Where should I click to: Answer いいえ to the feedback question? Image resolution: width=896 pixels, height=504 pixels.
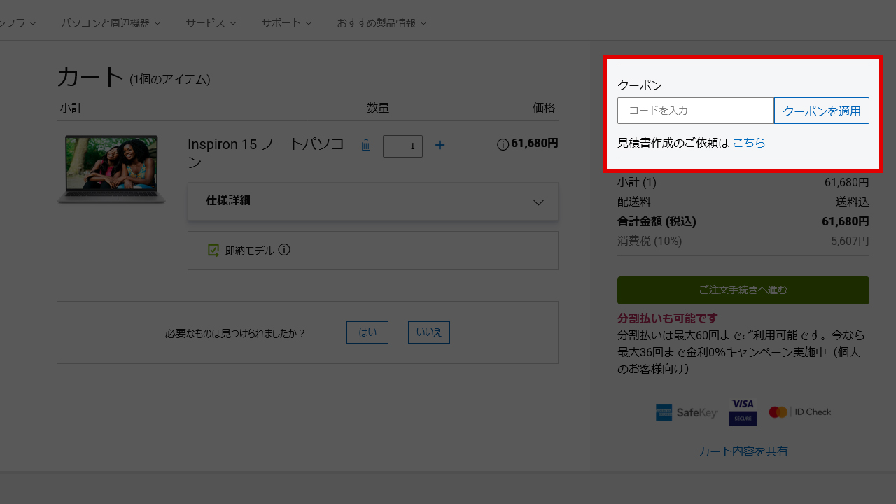click(429, 332)
